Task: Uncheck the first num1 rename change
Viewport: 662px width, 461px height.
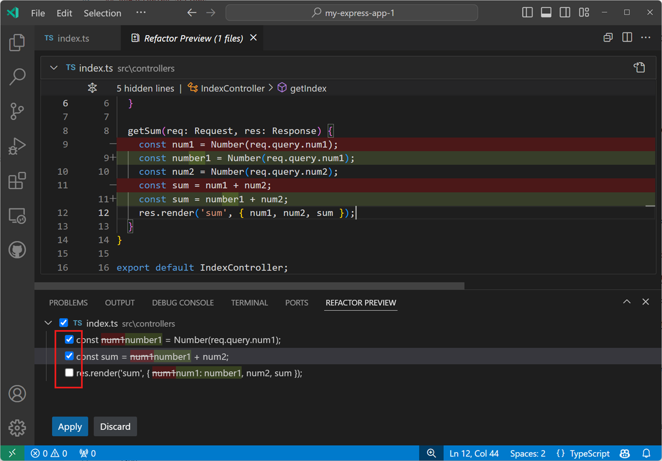Action: tap(69, 339)
